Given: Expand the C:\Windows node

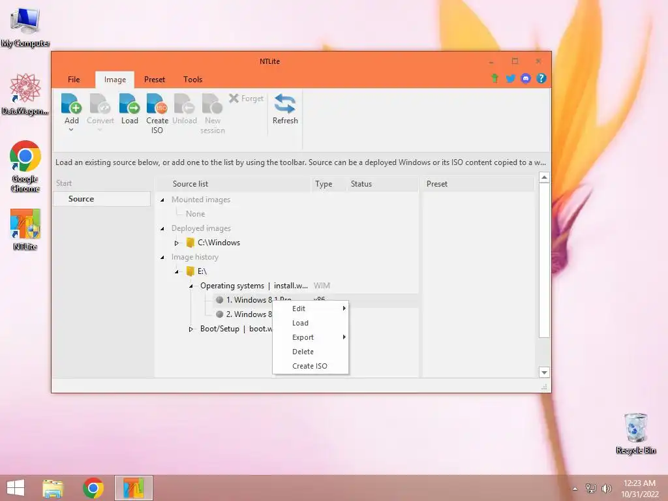Looking at the screenshot, I should [x=176, y=243].
